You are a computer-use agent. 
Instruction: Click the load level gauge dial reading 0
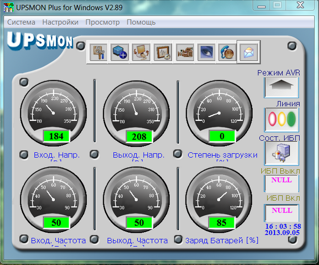click(219, 113)
